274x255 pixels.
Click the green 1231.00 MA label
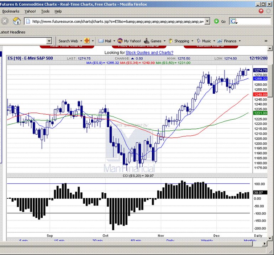click(260, 113)
